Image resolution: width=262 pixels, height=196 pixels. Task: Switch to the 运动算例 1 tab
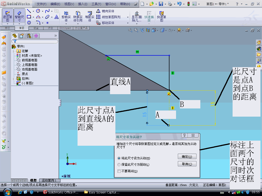[49, 180]
